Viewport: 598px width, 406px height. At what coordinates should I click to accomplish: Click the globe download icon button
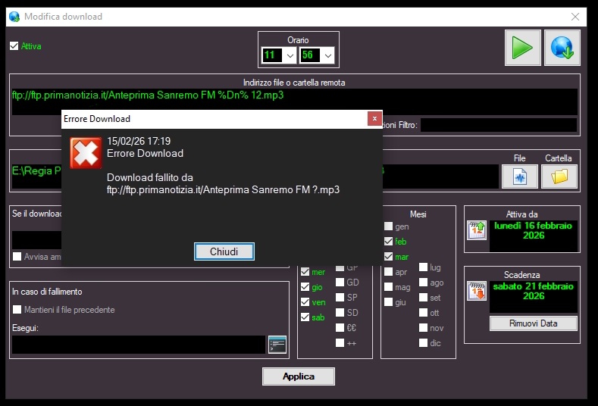pos(562,48)
